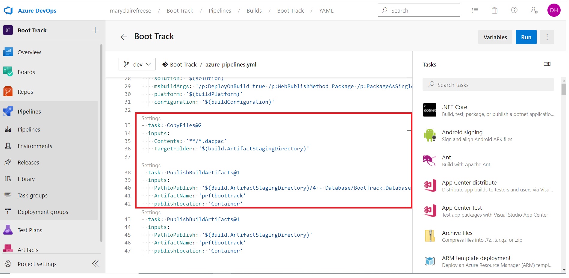Click line 35 Contents '**/*.dacpac'
The image size is (569, 278).
[x=190, y=141]
